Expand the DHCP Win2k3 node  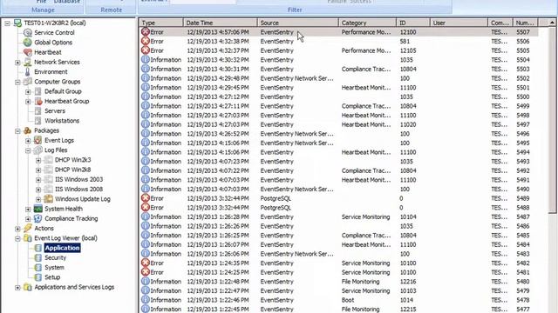point(38,160)
